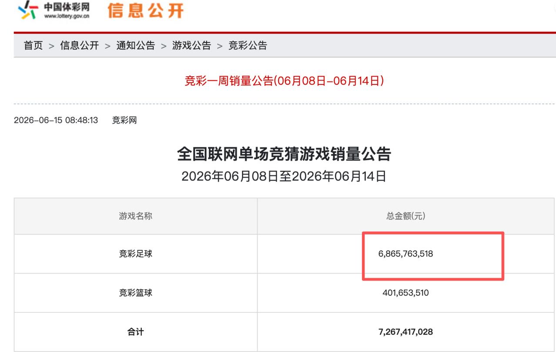Select the 游戏名称 column header

(x=136, y=216)
